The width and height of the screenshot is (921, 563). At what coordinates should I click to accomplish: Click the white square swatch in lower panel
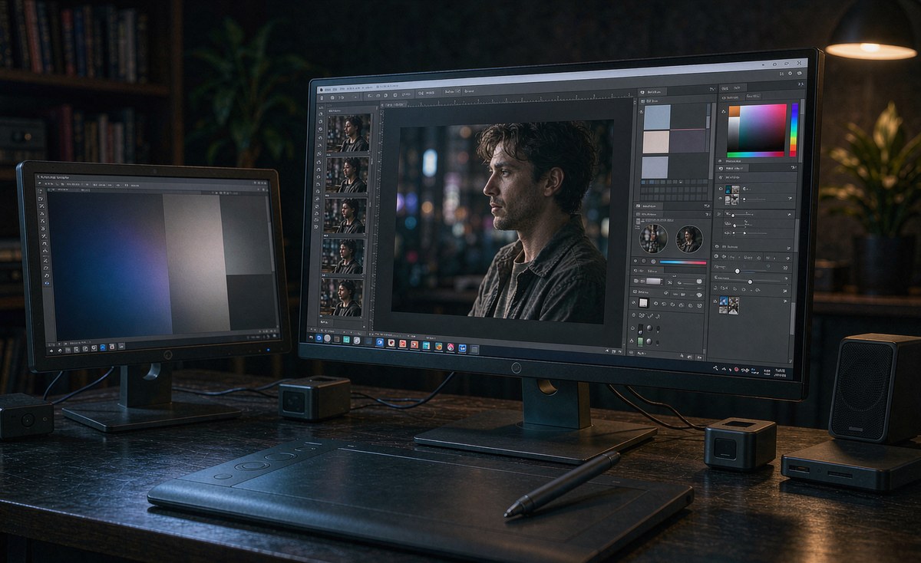pos(643,303)
